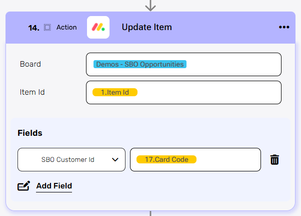Click the Update Item step title

click(146, 27)
